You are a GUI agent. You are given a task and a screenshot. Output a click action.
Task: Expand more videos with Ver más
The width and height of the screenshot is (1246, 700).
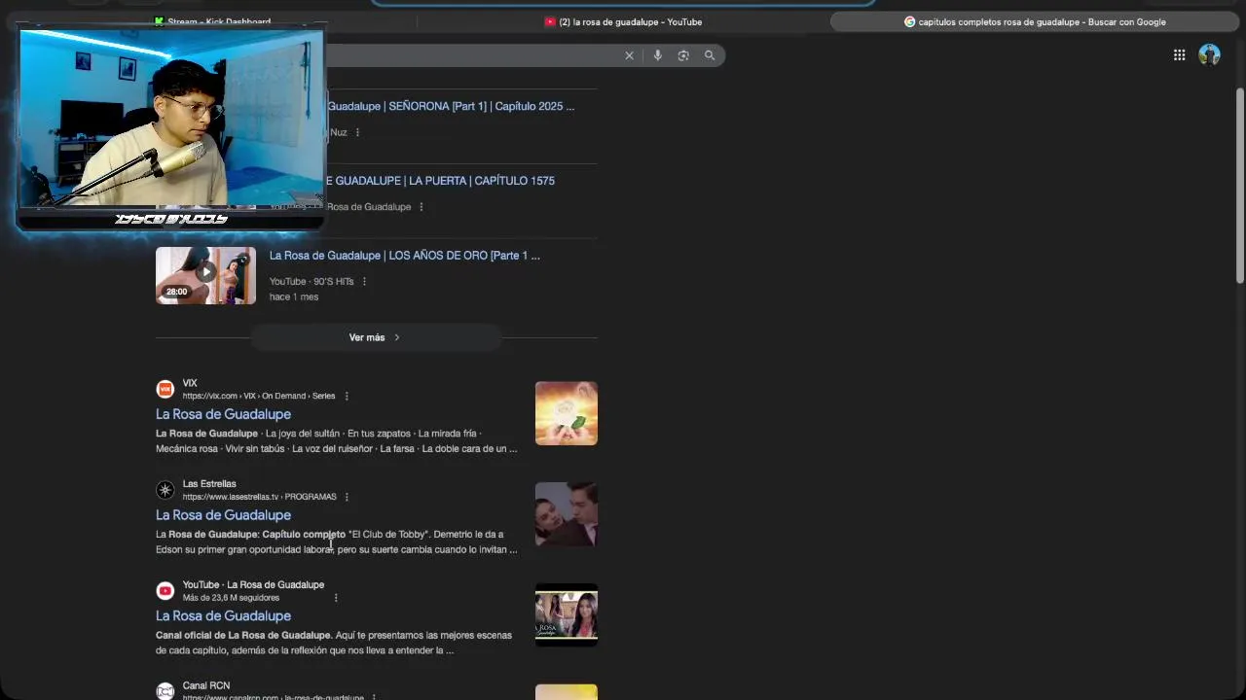tap(375, 337)
